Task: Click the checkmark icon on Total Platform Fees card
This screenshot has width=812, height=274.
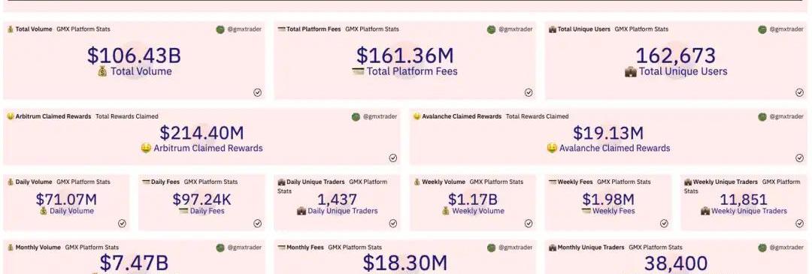Action: [x=529, y=92]
